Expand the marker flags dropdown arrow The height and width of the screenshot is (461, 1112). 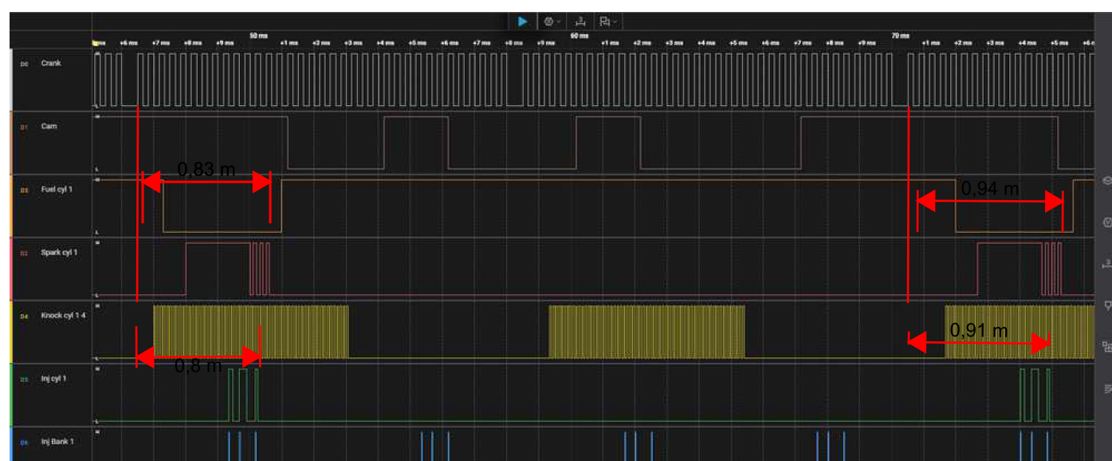click(615, 22)
